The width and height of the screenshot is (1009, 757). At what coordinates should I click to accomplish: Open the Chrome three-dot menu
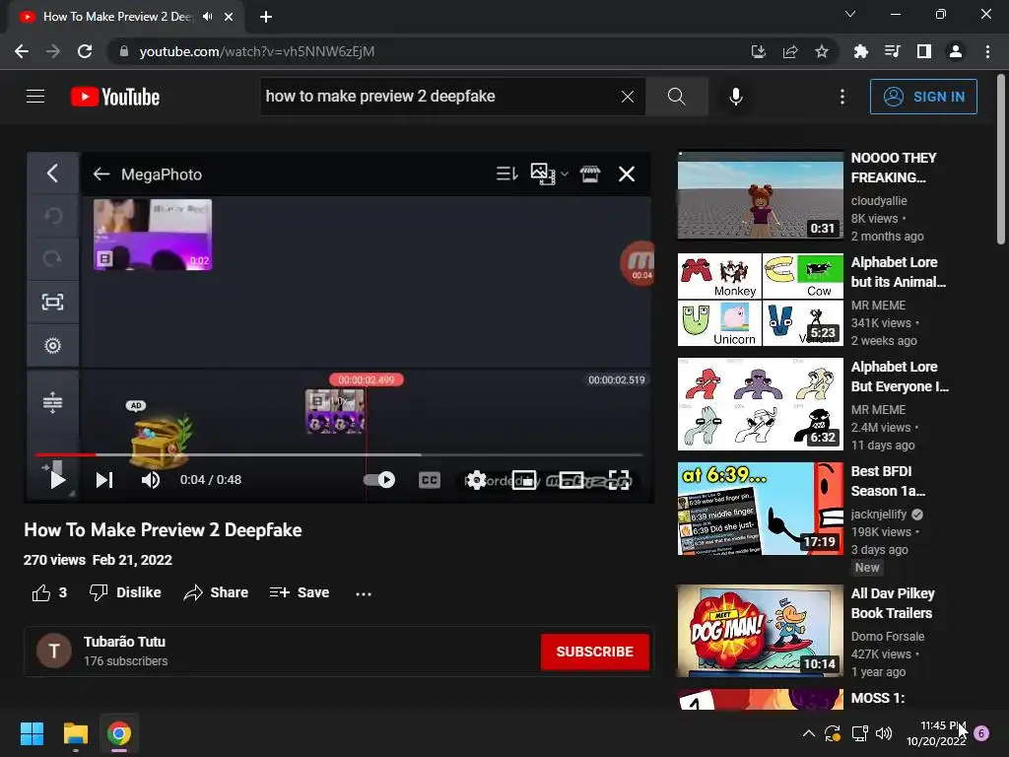tap(987, 51)
